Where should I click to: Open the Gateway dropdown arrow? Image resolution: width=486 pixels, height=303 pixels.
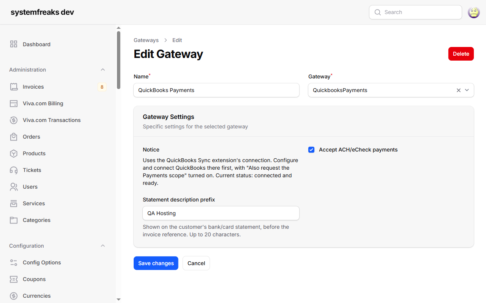pyautogui.click(x=467, y=90)
